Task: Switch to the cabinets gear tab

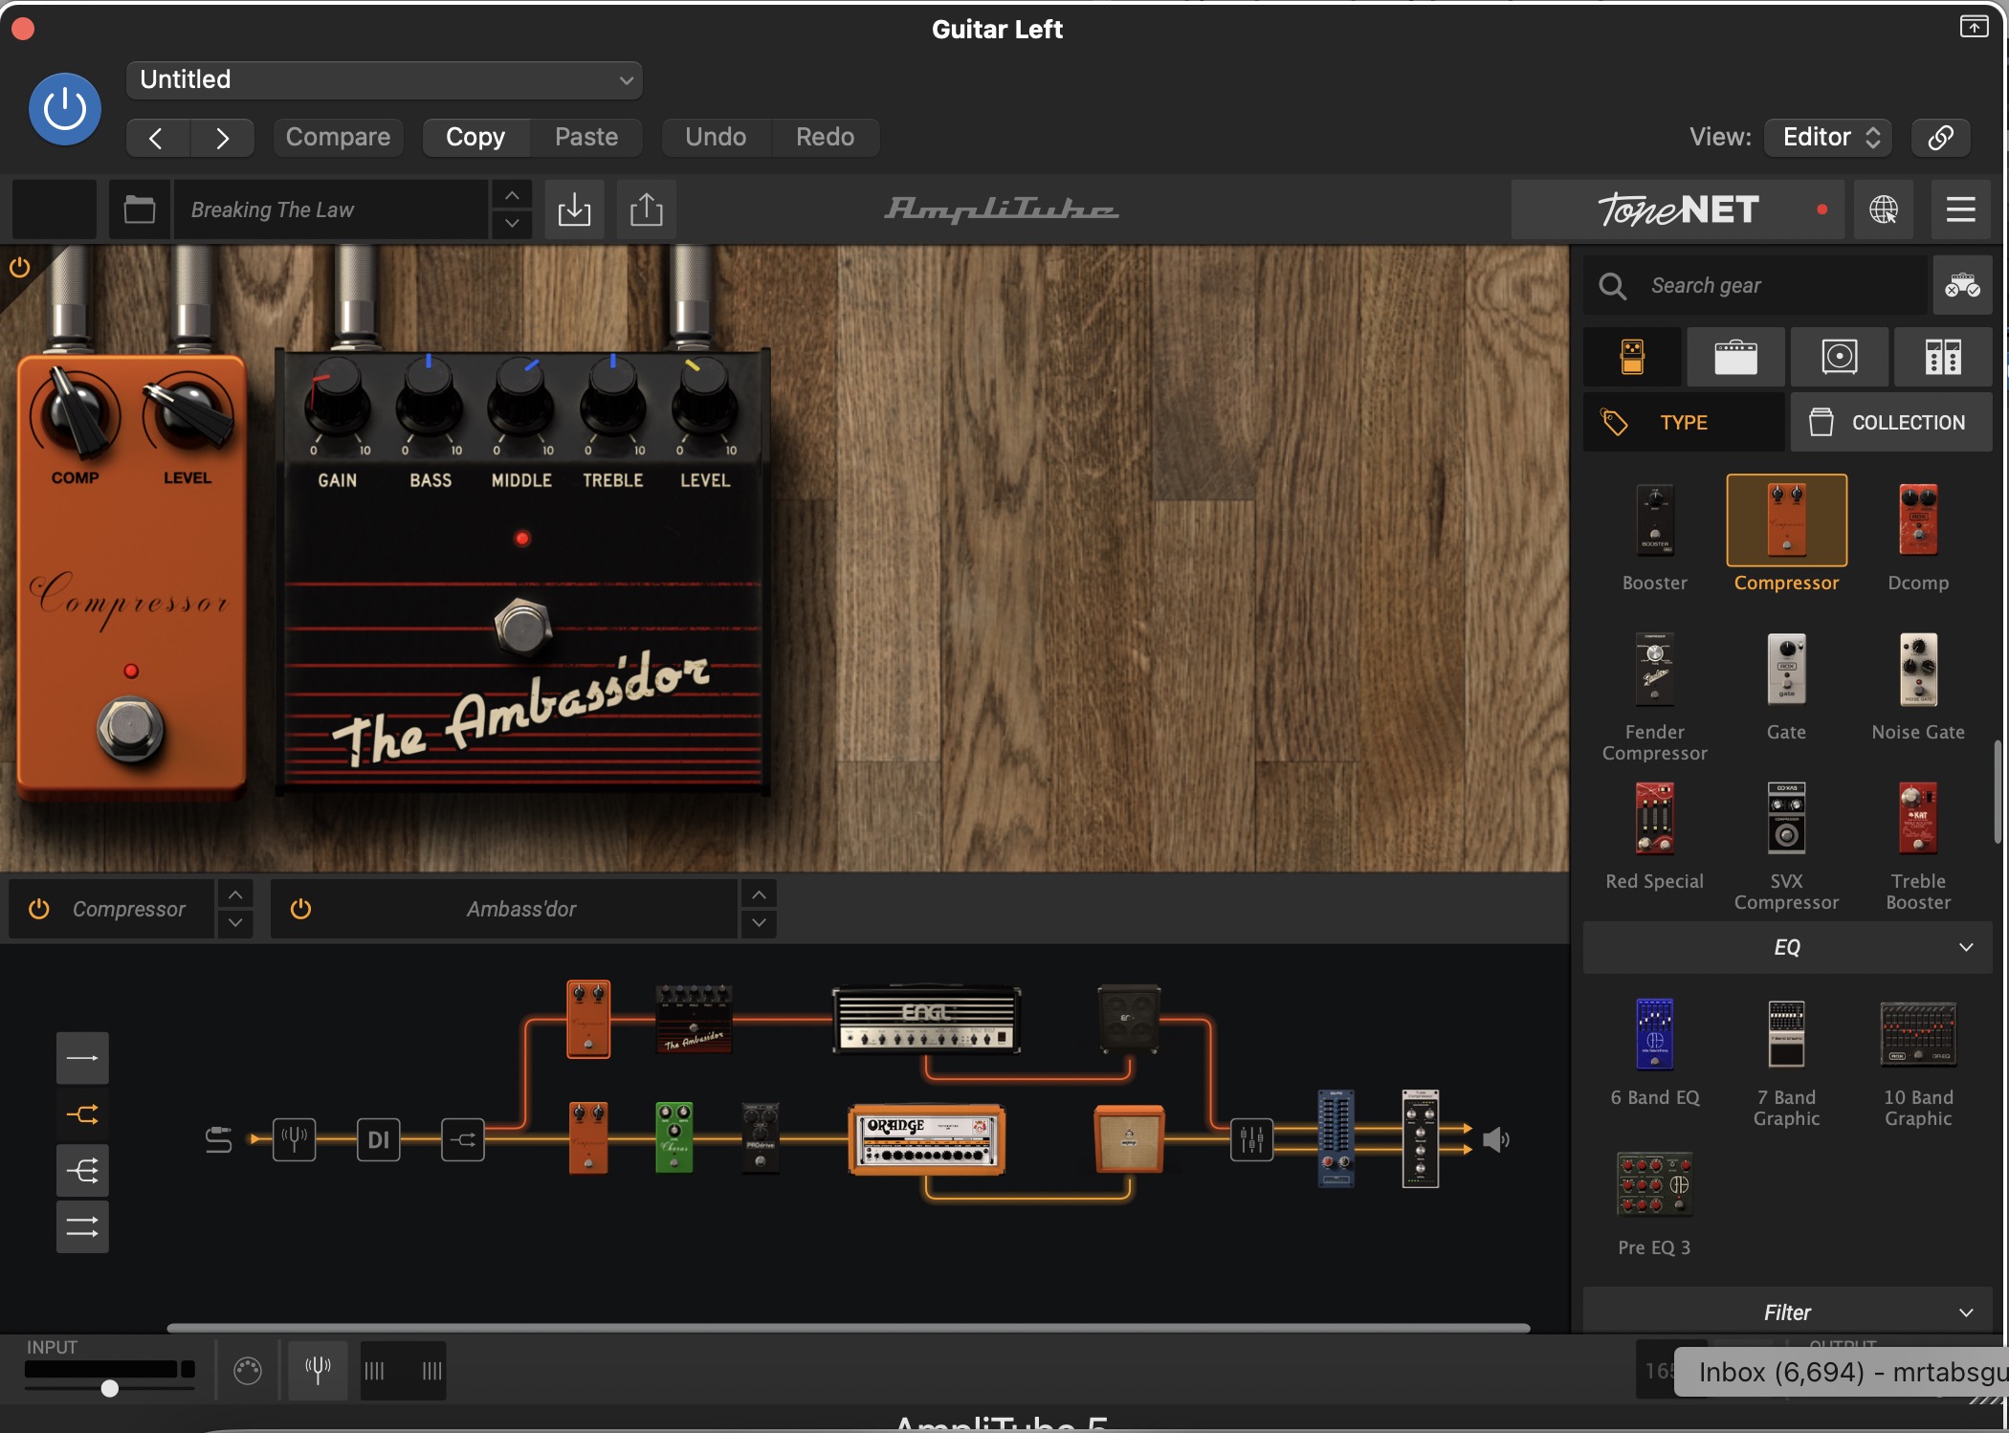Action: [x=1840, y=357]
